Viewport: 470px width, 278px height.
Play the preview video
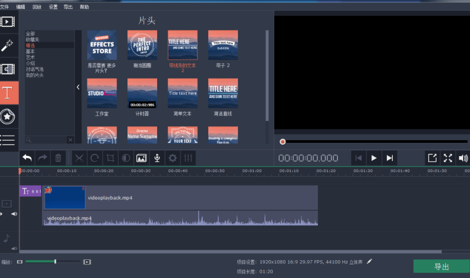point(374,158)
